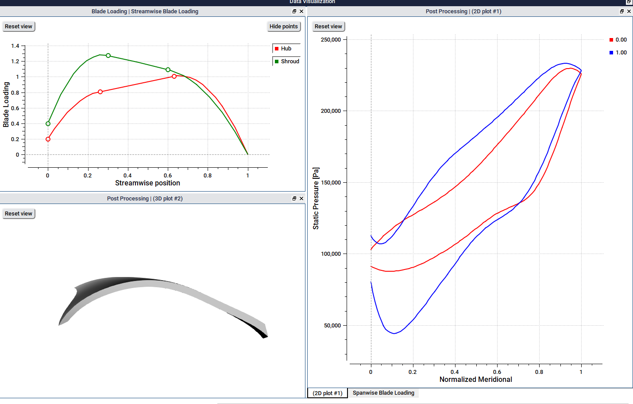Select the Shroud legend marker
This screenshot has height=404, width=633.
click(277, 61)
